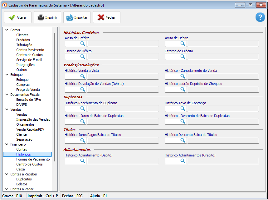Click the blue help question mark icon

click(260, 17)
